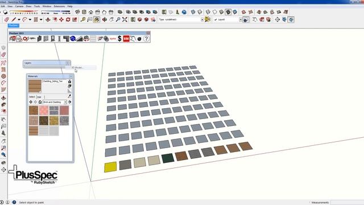Image resolution: width=364 pixels, height=205 pixels.
Task: Enable the X-ray face style
Action: click(x=193, y=12)
